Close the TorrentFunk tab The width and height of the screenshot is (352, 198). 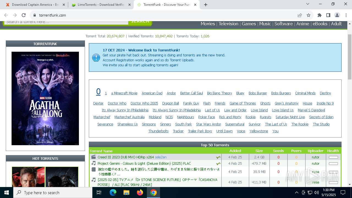pyautogui.click(x=195, y=5)
